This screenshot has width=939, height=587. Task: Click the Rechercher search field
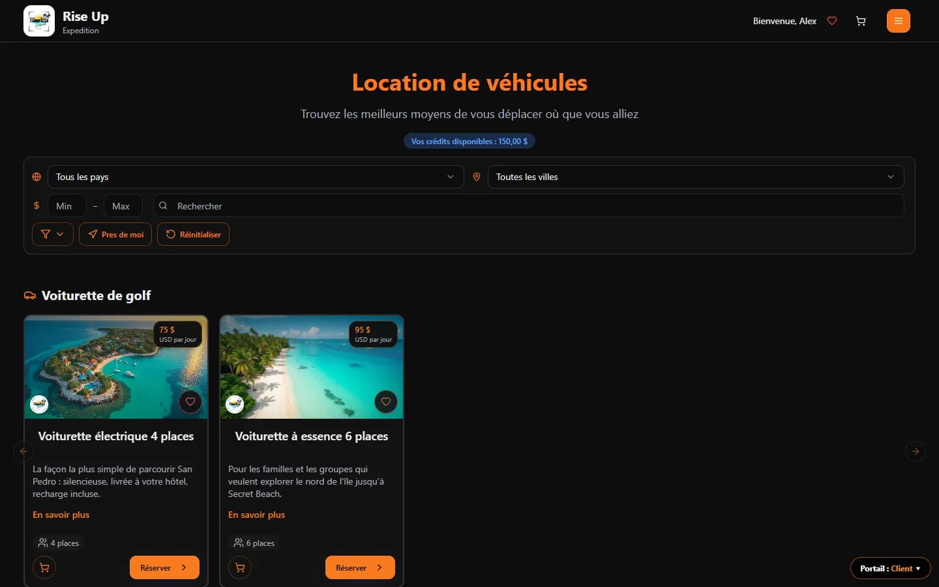[529, 205]
